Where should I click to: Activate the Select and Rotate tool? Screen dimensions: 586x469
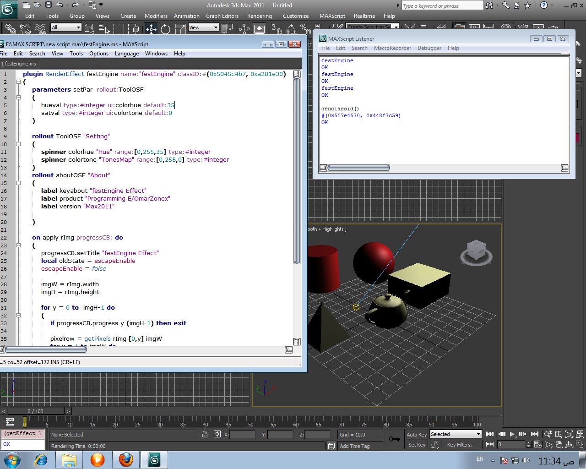point(166,29)
